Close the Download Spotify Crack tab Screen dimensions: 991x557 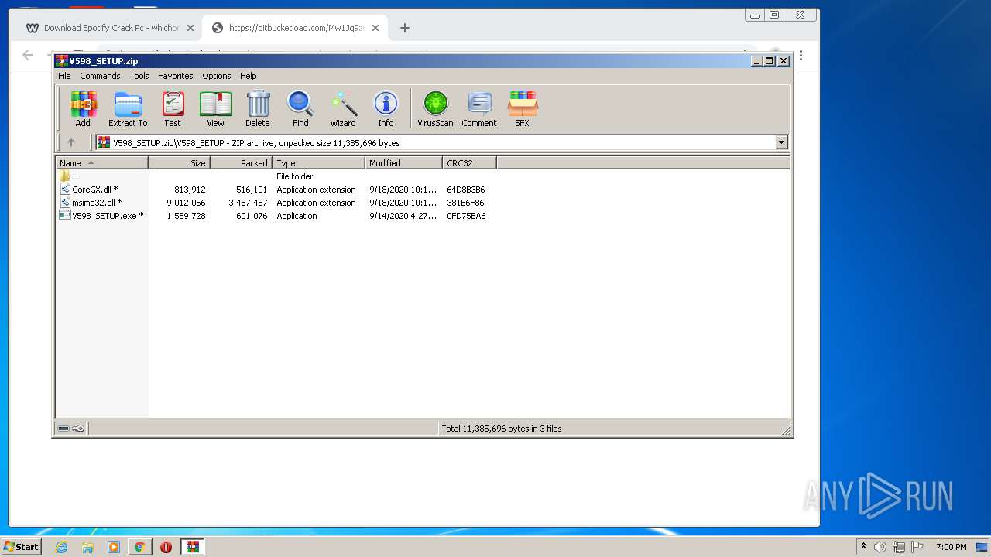click(x=190, y=28)
